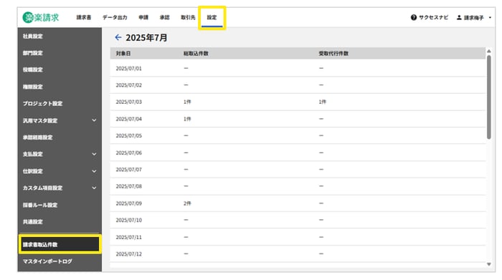Viewport: 502px width, 280px height.
Task: Click the back arrow beside 2025年7月
Action: click(118, 37)
